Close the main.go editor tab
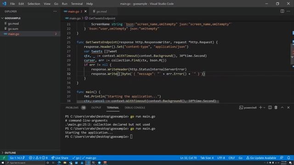Image resolution: width=294 pixels, height=165 pixels. pos(85,11)
